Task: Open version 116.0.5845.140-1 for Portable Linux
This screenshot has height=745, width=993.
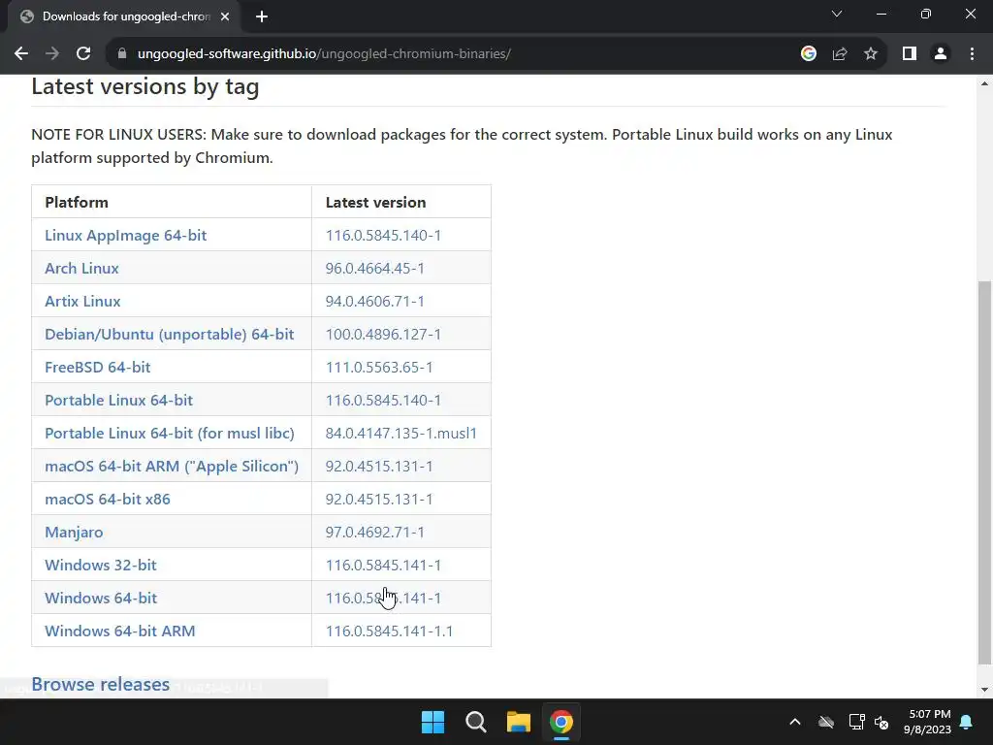Action: click(383, 400)
